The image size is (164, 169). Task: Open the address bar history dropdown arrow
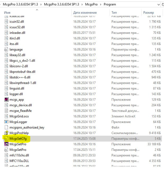point(158,5)
